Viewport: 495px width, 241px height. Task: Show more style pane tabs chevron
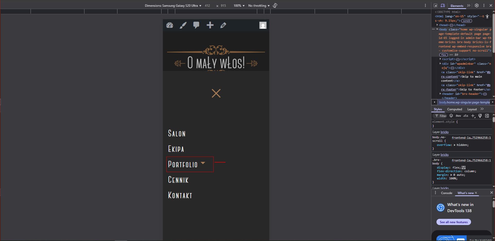pyautogui.click(x=482, y=109)
